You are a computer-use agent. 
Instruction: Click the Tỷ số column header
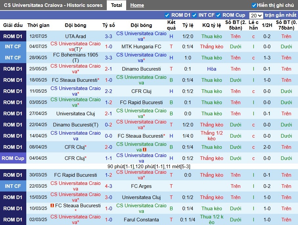(x=108, y=25)
